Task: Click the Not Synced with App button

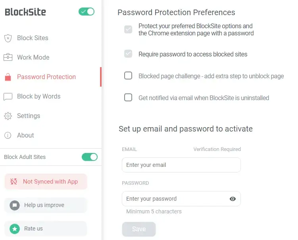Action: click(46, 182)
